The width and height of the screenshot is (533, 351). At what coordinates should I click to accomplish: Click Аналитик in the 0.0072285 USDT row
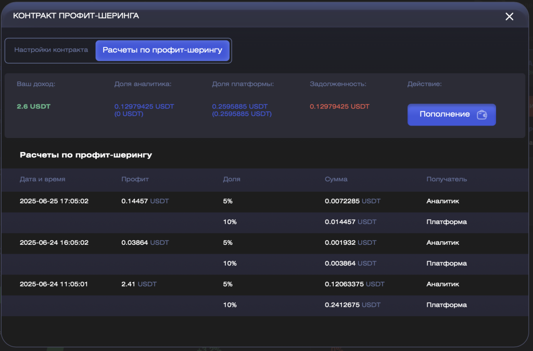click(x=442, y=201)
